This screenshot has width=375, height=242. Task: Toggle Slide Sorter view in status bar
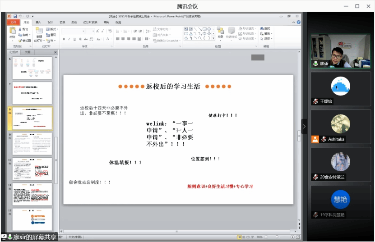tap(244, 237)
